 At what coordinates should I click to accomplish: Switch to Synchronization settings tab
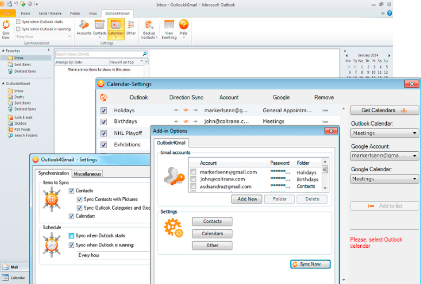(53, 173)
